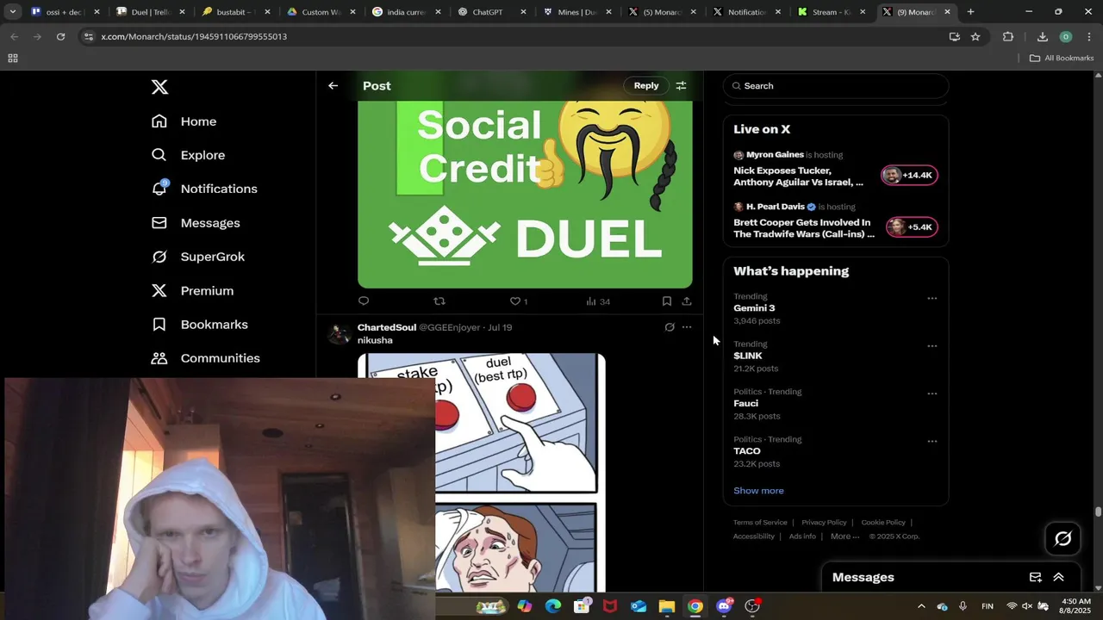1103x620 pixels.
Task: Open ChartedSoul's profile name link
Action: coord(387,327)
